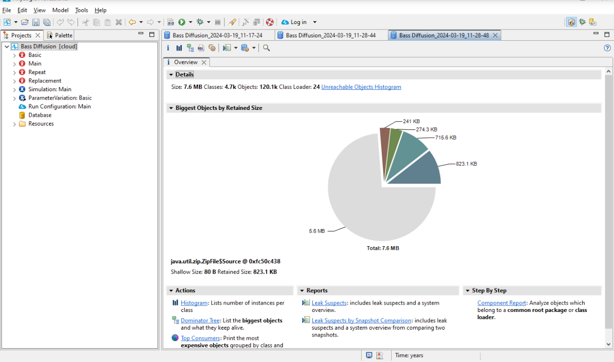614x362 pixels.
Task: Select the Bass Diffusion_2024-03-19_11-17-24 tab
Action: pos(217,35)
